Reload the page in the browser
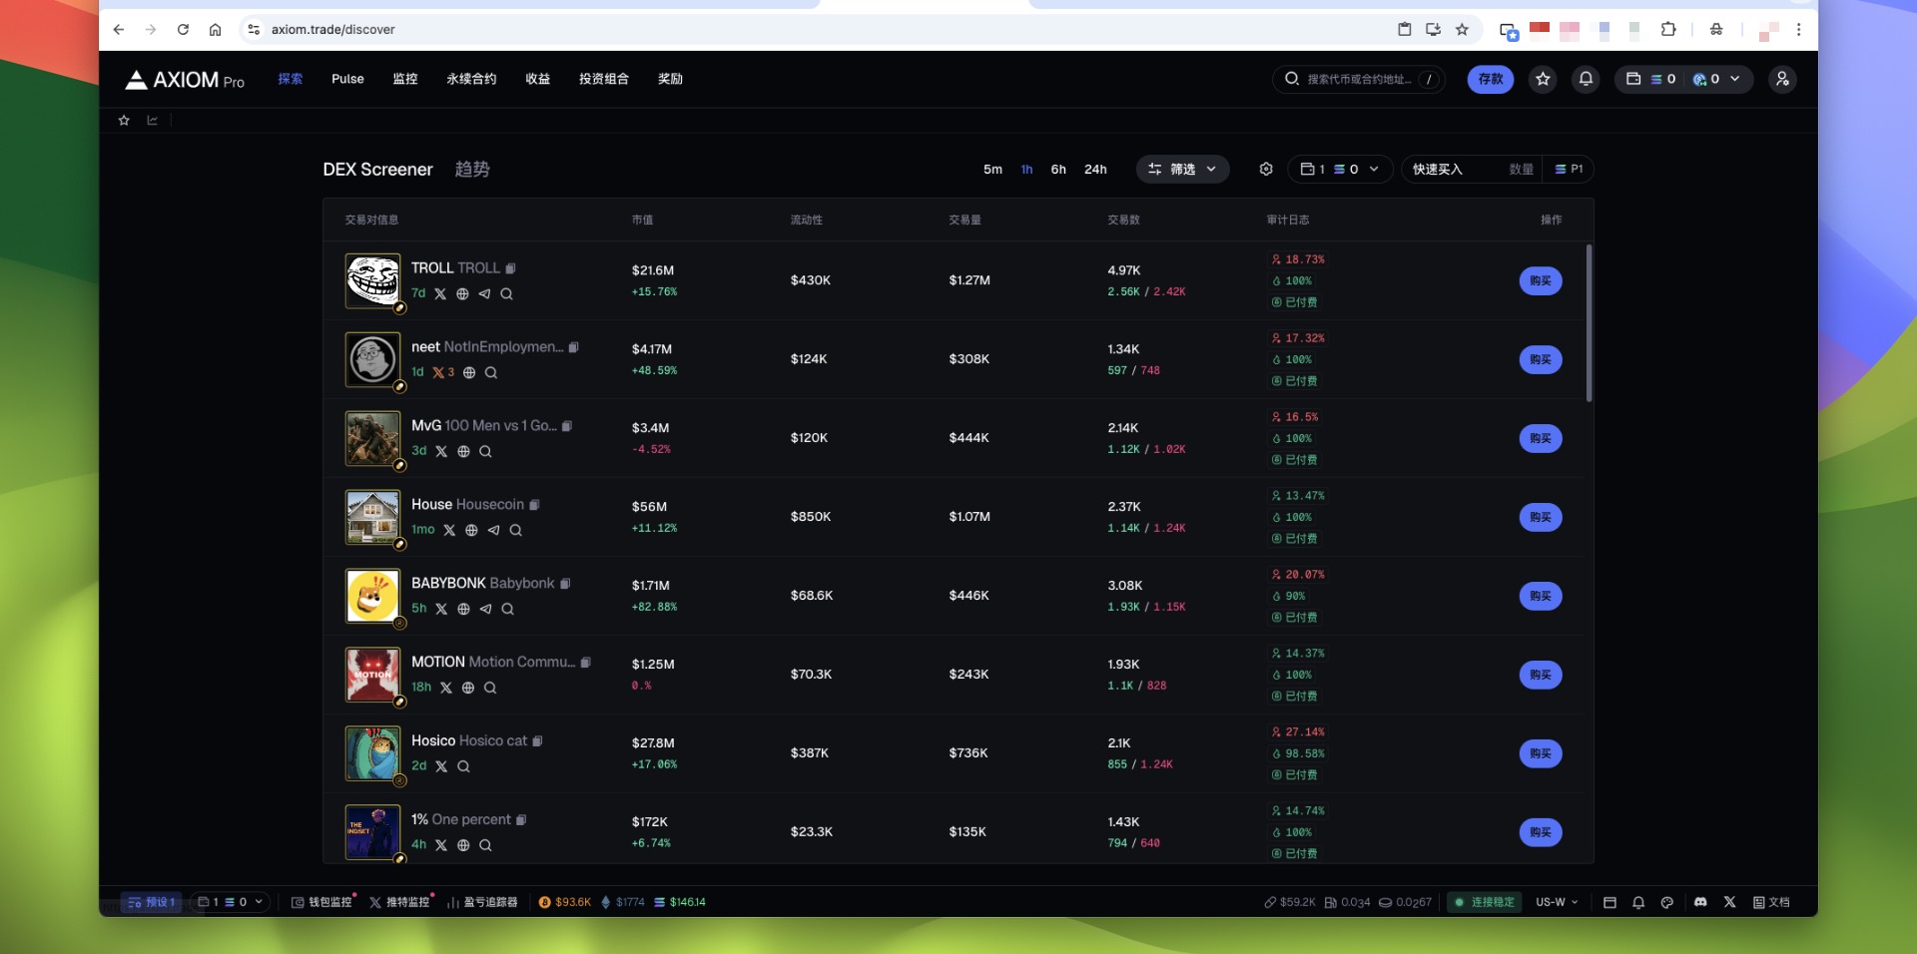The height and width of the screenshot is (954, 1917). 183,30
